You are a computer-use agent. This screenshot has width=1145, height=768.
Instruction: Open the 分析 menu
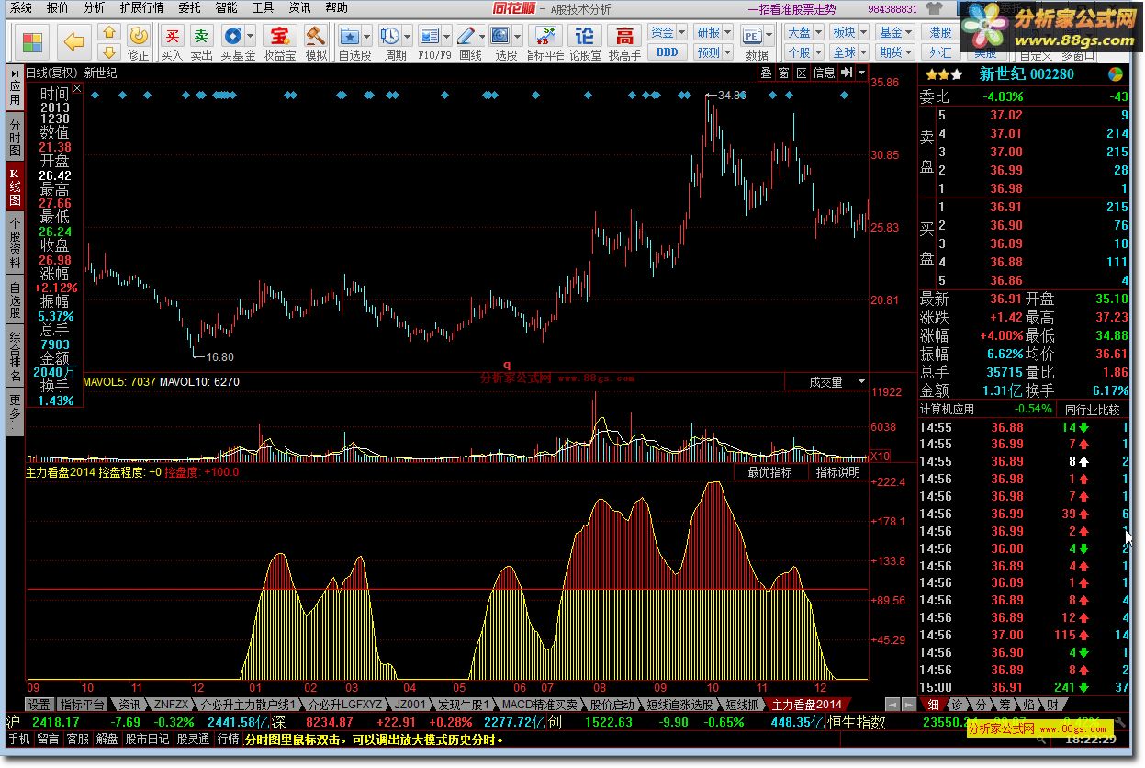[94, 7]
